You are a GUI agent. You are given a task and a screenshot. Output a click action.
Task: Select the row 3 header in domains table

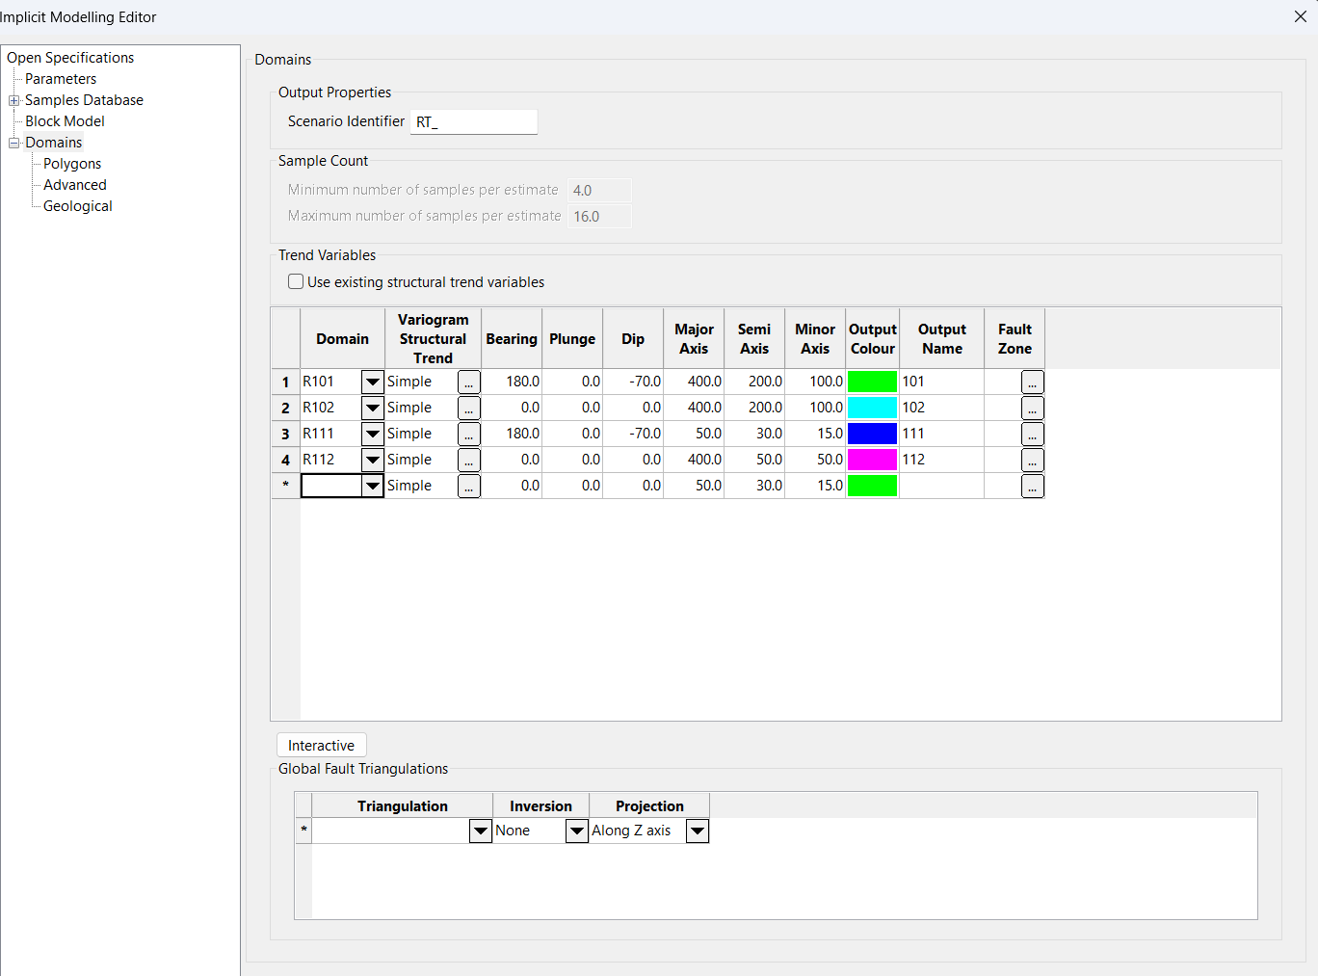coord(285,435)
